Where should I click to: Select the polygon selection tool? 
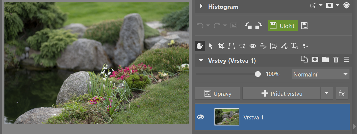242,46
